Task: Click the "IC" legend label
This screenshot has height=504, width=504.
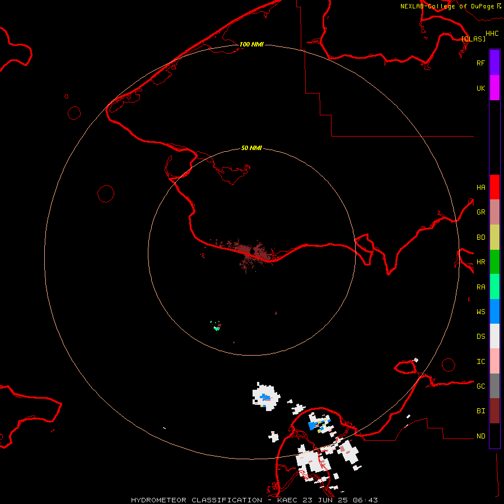Action: (x=480, y=362)
